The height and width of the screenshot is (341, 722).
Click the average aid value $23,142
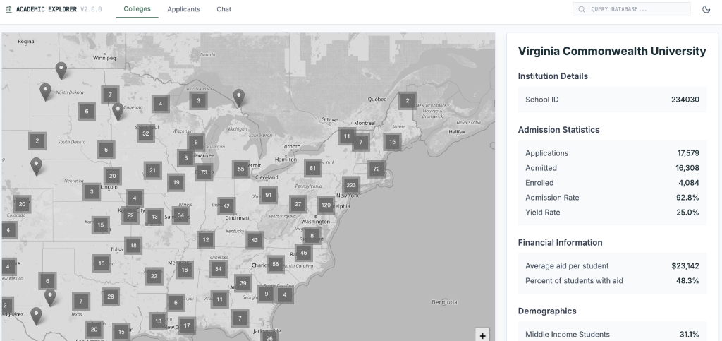point(685,266)
